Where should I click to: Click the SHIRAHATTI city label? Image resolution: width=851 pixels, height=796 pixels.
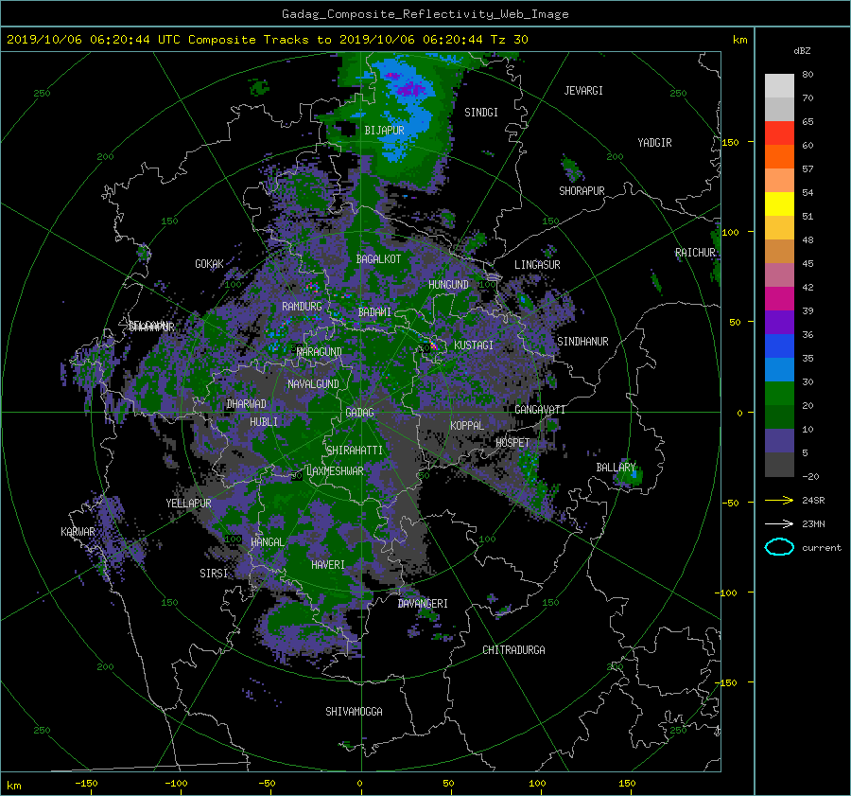(x=355, y=451)
